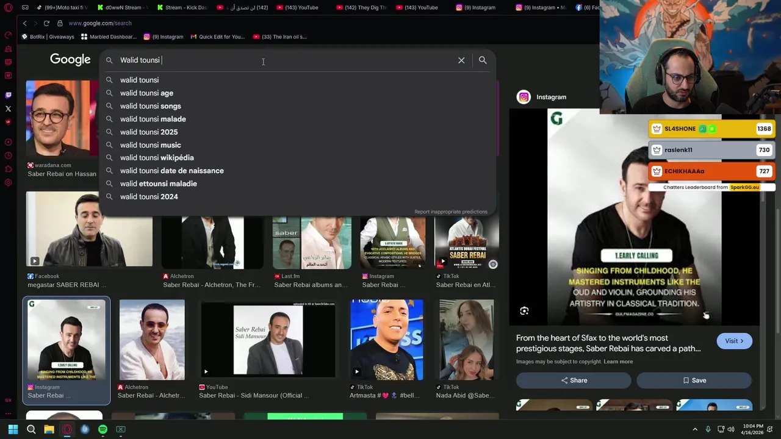Viewport: 781px width, 439px height.
Task: Click the magnifier search submit icon
Action: 483,60
